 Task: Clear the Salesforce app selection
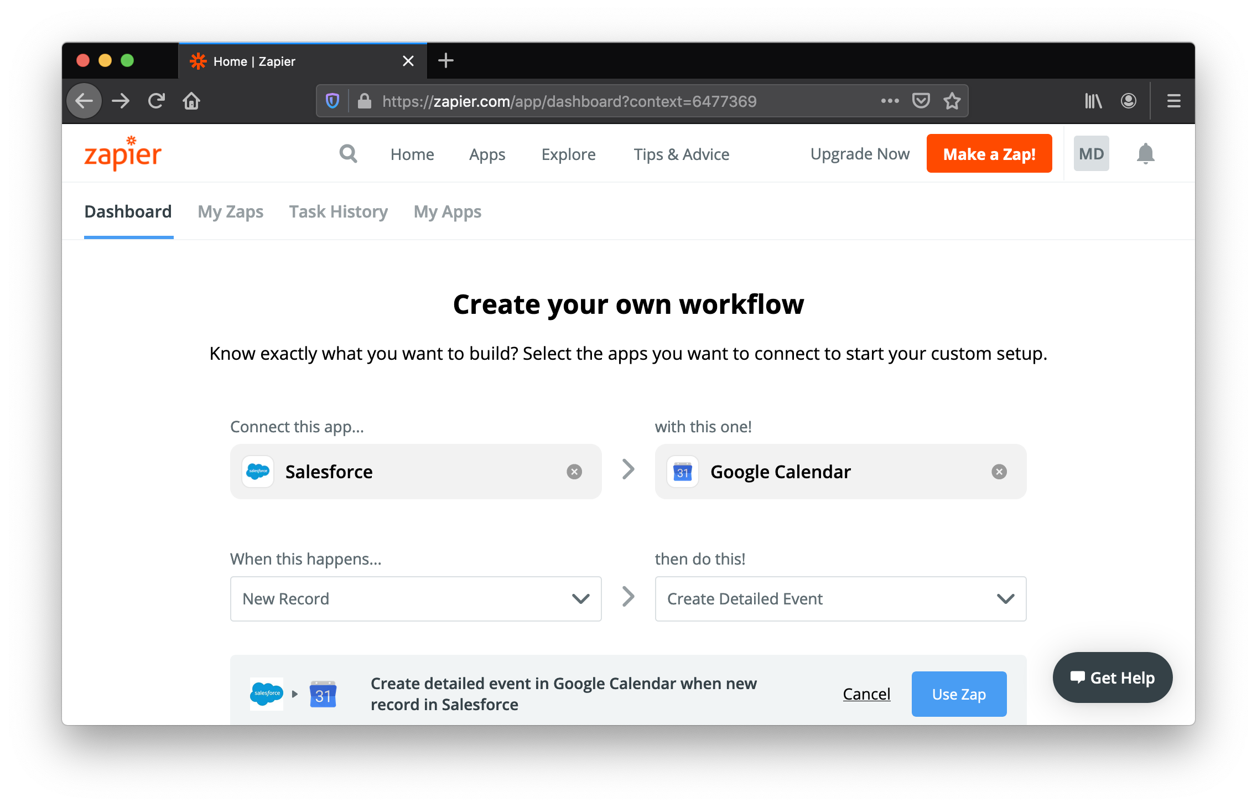click(x=574, y=472)
